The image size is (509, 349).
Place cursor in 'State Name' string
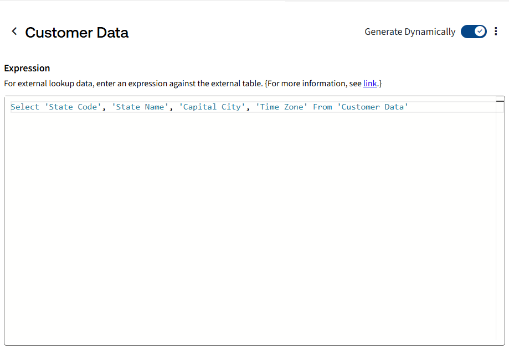(140, 107)
